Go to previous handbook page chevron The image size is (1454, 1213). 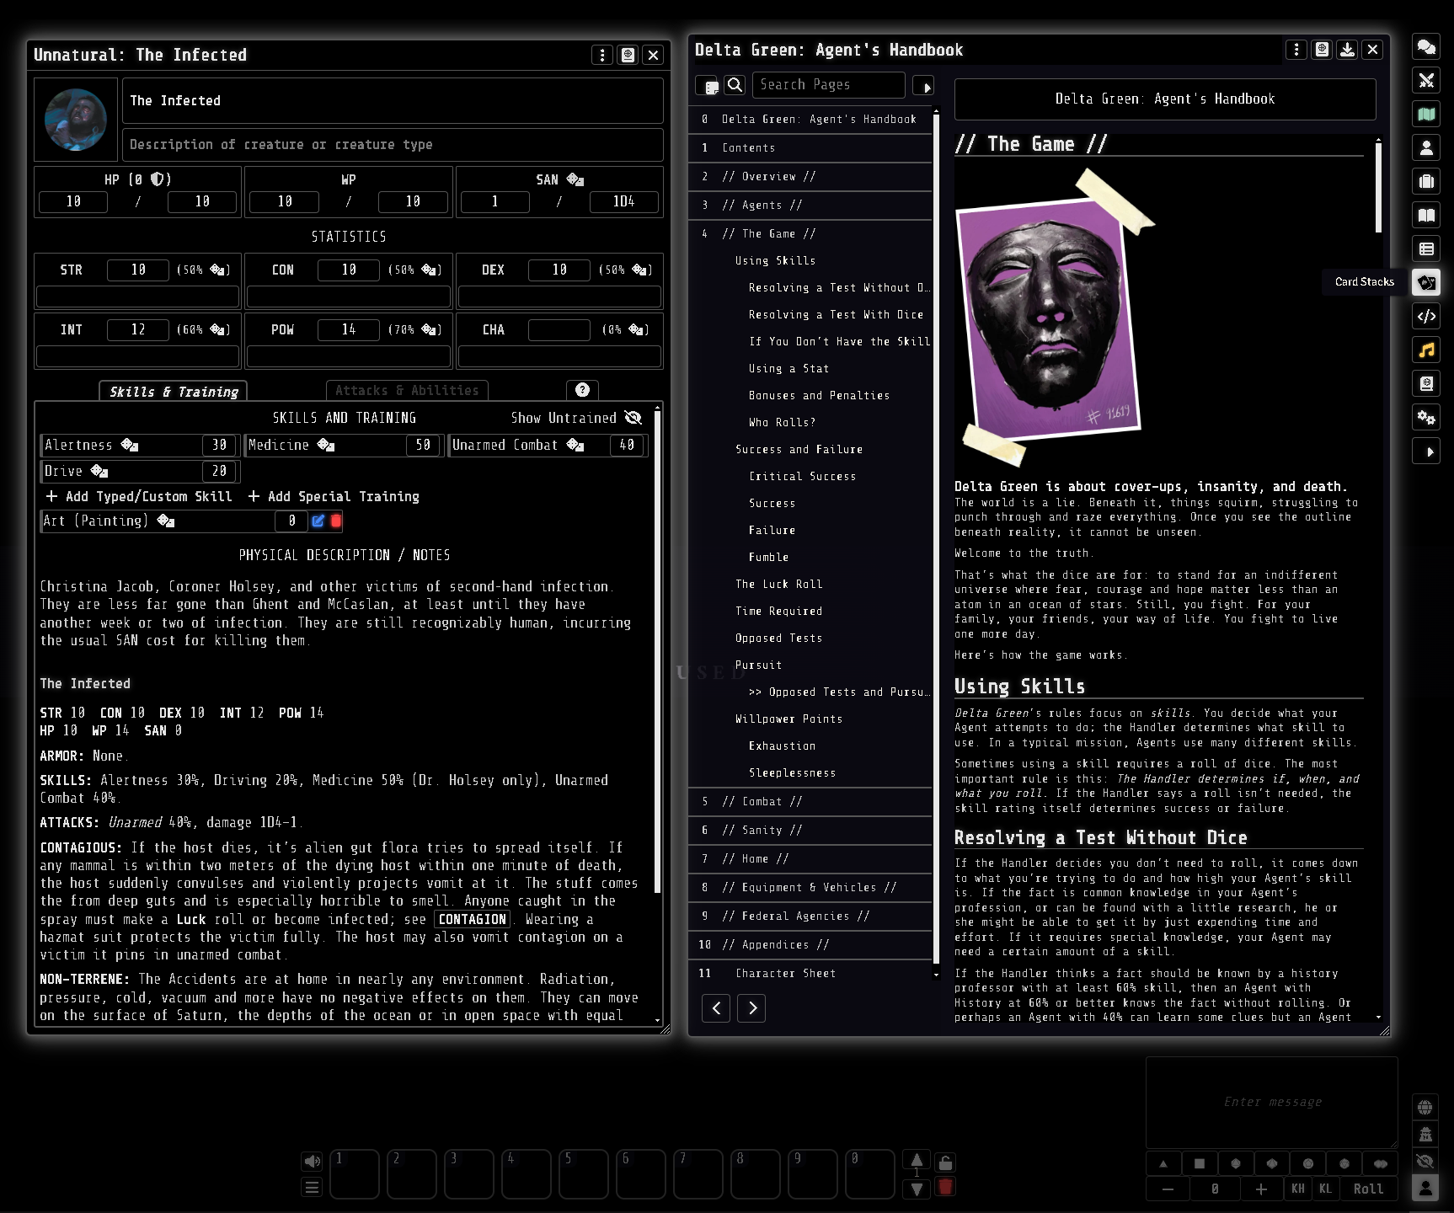point(716,1007)
